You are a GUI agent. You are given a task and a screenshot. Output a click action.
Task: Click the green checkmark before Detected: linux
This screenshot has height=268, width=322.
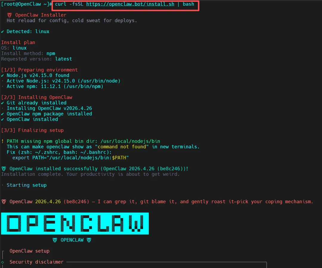2,32
